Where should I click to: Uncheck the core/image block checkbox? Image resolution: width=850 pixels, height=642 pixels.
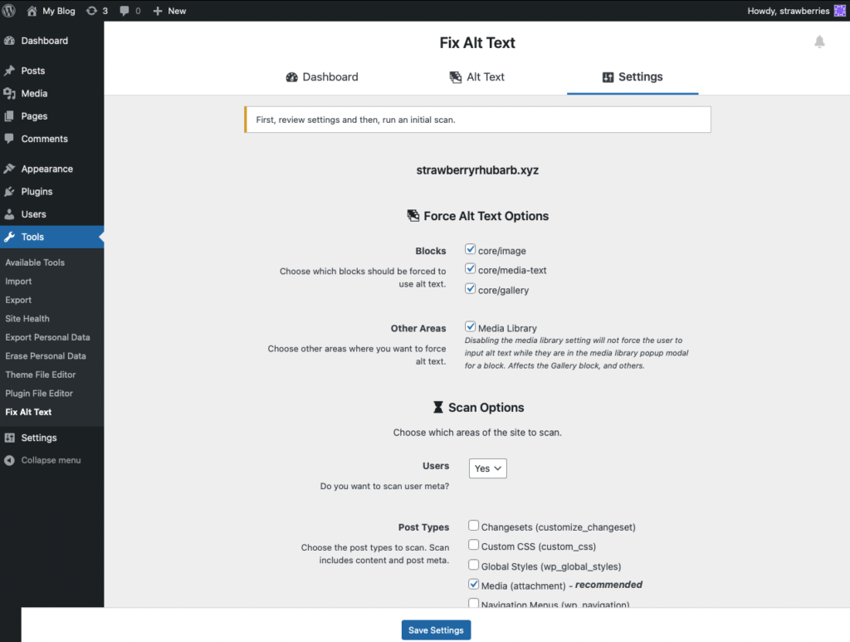pos(471,249)
